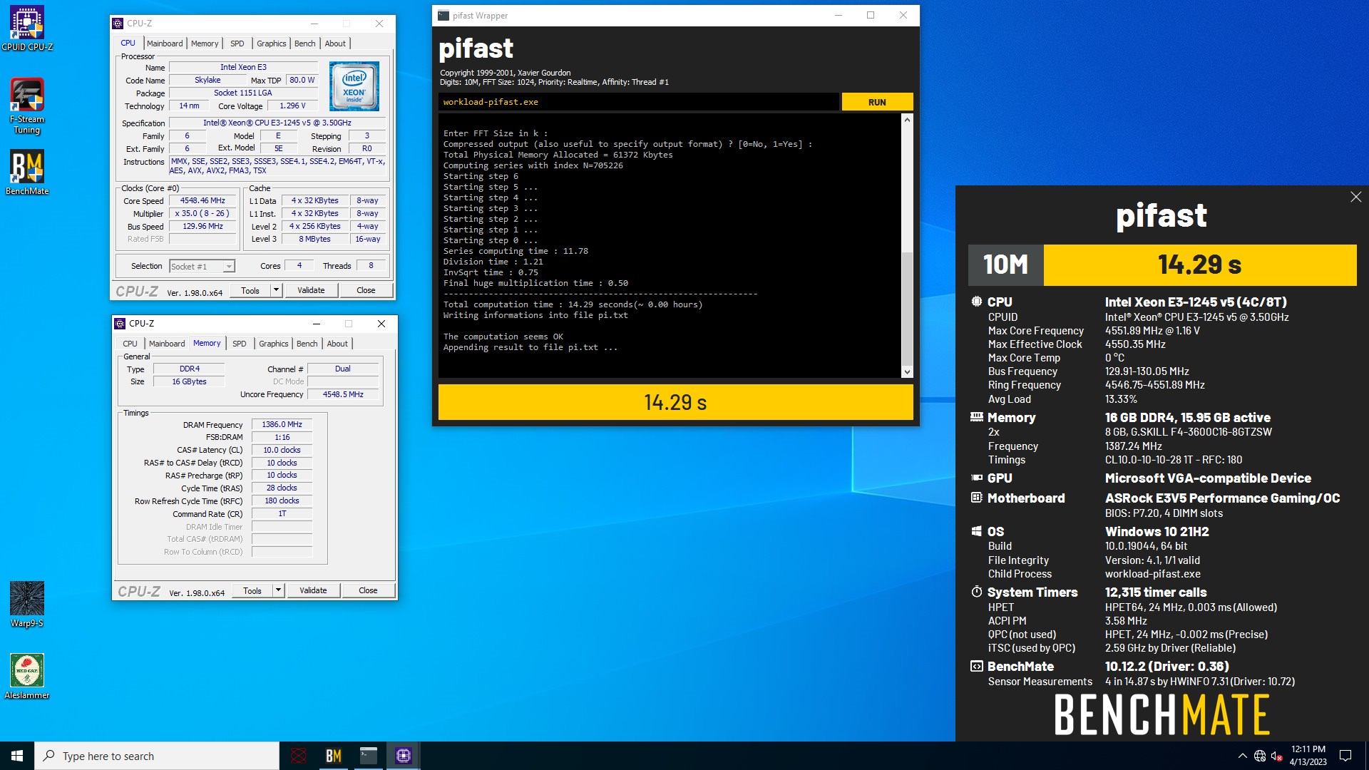Open the F-Stream Tuning desktop icon
The image size is (1369, 770).
pos(27,106)
